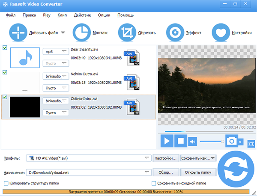Image resolution: width=257 pixels, height=196 pixels.
Task: Click the 341.00MB file size value
Action: click(x=114, y=58)
